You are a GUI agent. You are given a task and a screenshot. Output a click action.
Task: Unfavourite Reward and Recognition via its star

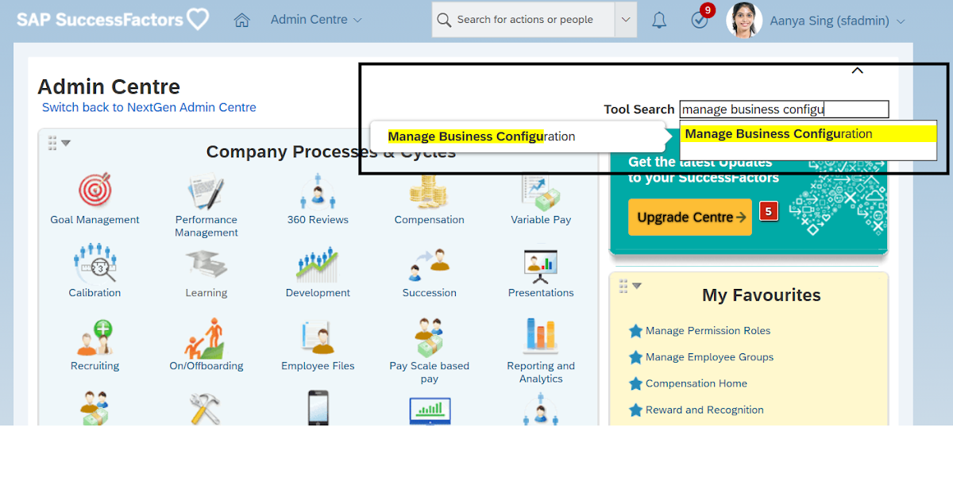[x=635, y=410]
